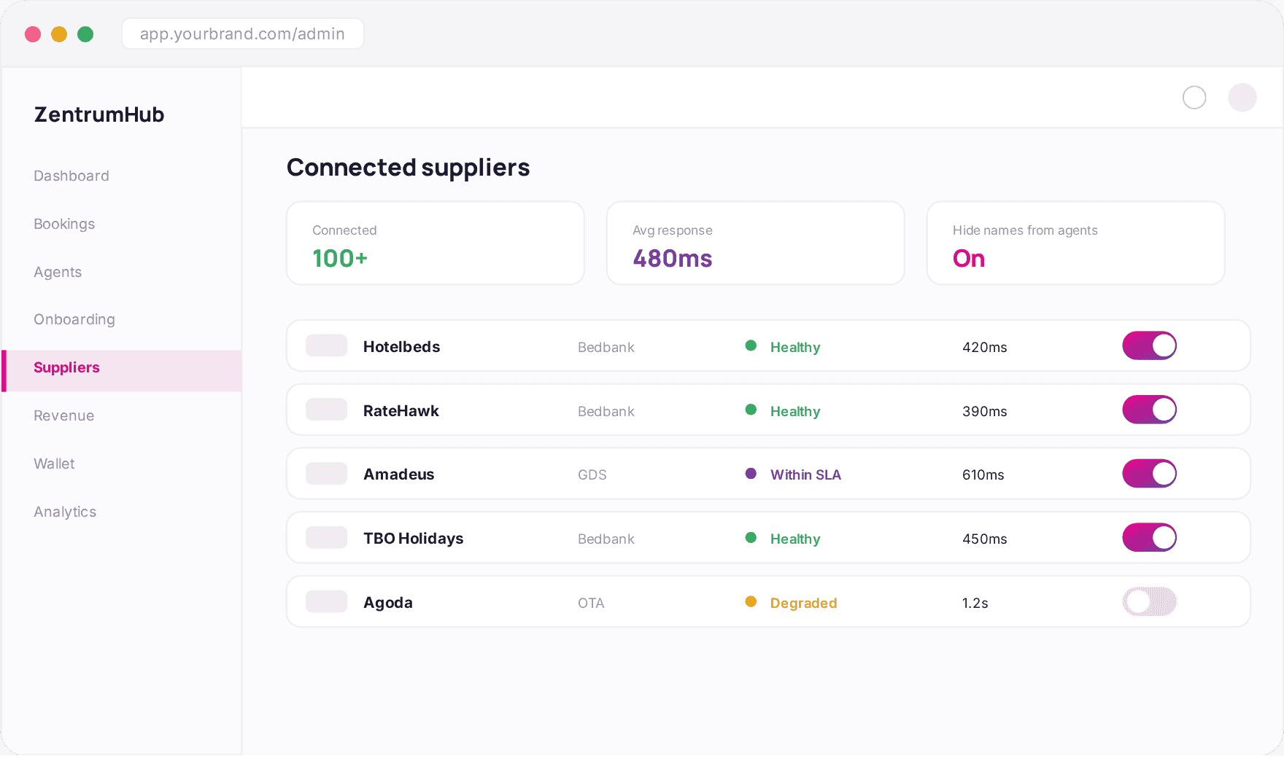Viewport: 1284px width, 758px height.
Task: Select the active Suppliers sidebar item
Action: tap(122, 371)
